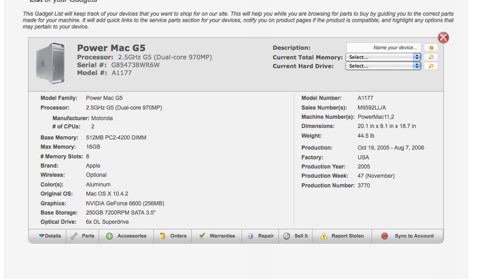Click wireless value Optional
Viewport: 484px width, 279px height.
pos(96,175)
